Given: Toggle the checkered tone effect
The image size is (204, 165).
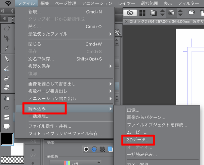Looking at the screenshot, I should click(x=103, y=149).
